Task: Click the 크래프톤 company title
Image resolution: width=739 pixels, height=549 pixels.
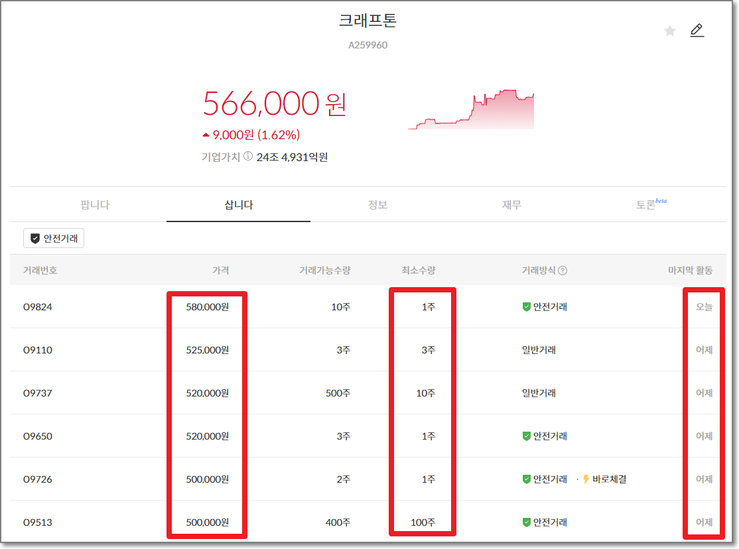Action: (368, 21)
